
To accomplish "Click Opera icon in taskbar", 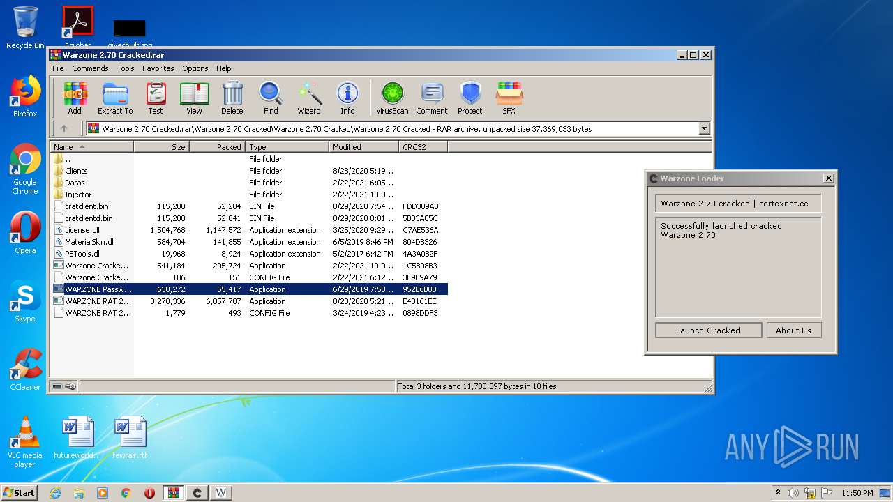I will 149,493.
